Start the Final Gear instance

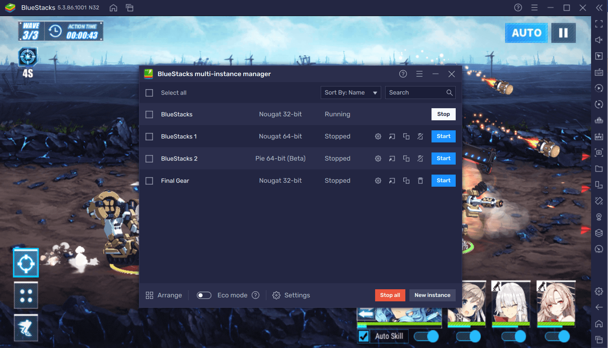point(444,181)
